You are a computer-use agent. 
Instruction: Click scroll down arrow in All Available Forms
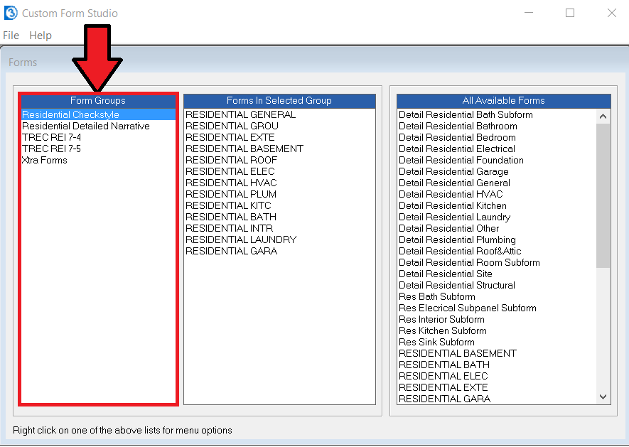603,397
